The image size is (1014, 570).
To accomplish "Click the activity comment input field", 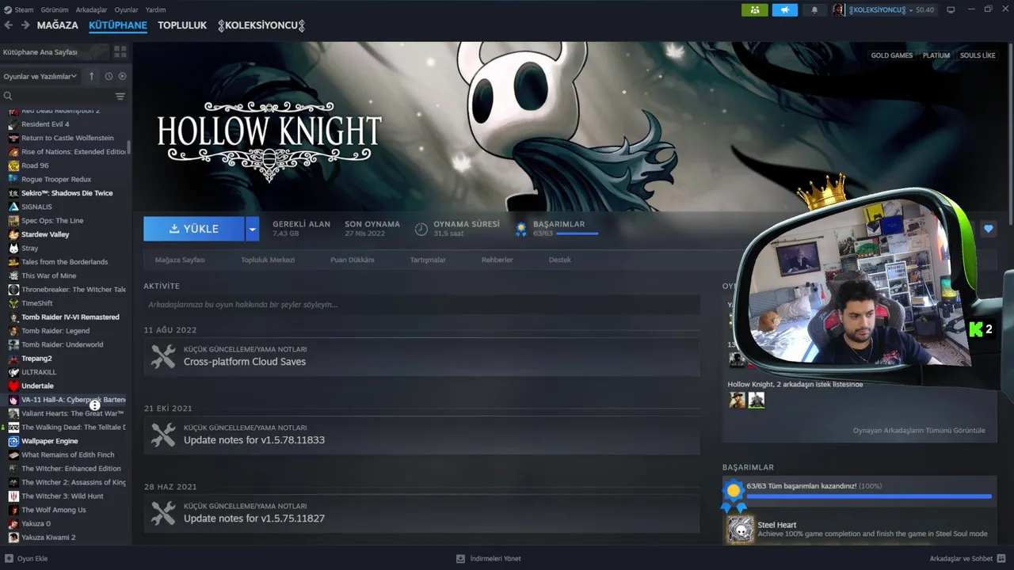I will [421, 304].
